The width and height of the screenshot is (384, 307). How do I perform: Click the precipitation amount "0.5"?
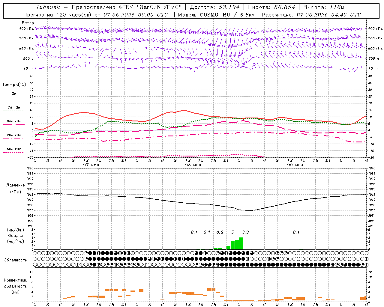pyautogui.click(x=220, y=232)
